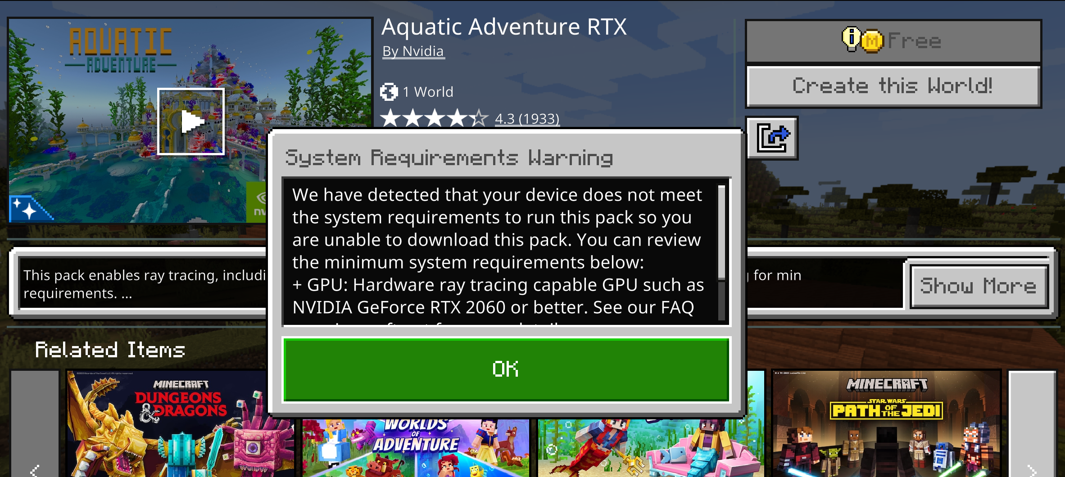Click the star rating icons

click(434, 118)
